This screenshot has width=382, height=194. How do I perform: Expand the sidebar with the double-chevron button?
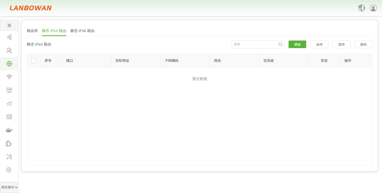(9, 25)
